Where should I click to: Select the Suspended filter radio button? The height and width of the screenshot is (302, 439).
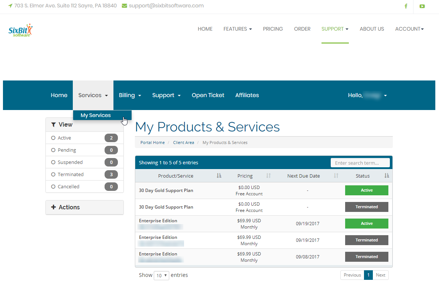pyautogui.click(x=53, y=162)
